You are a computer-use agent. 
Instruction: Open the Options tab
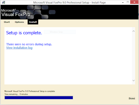pyautogui.click(x=19, y=22)
